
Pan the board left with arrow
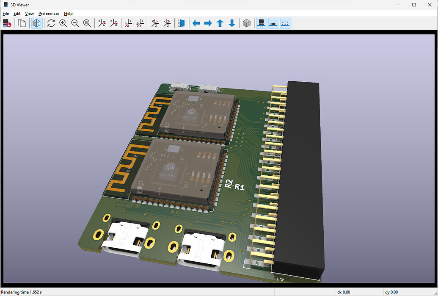pos(196,23)
